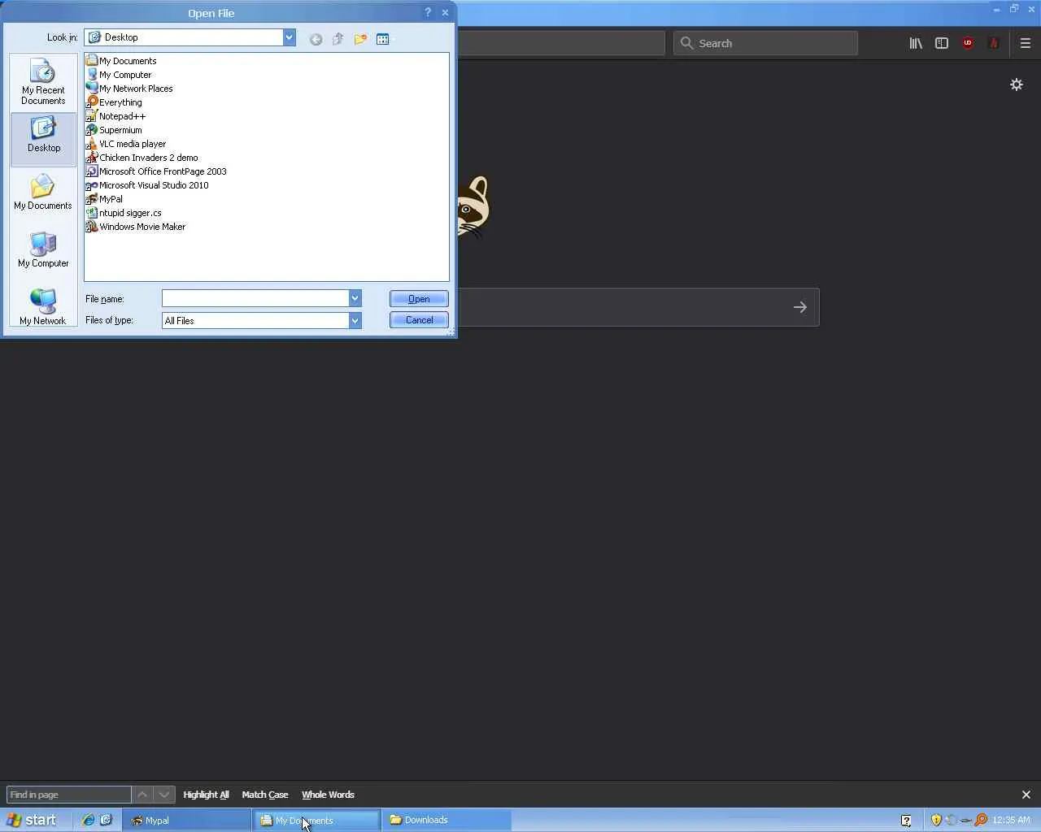1041x832 pixels.
Task: Open the Windows start menu
Action: coord(31,821)
